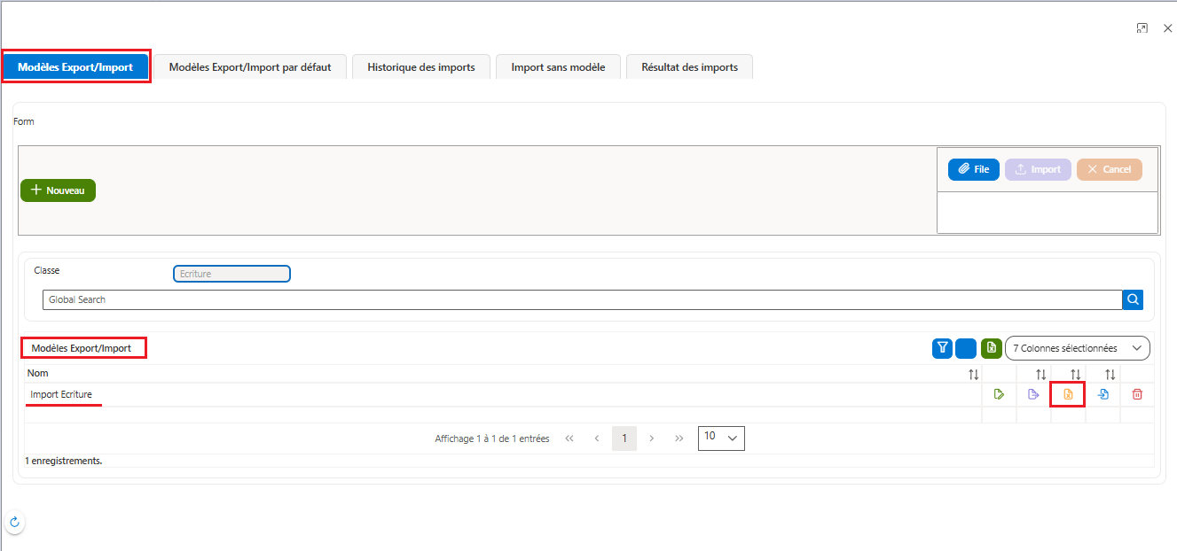Click the Affichage 1 à 1 de 1 entrées text
The height and width of the screenshot is (551, 1177).
click(492, 438)
